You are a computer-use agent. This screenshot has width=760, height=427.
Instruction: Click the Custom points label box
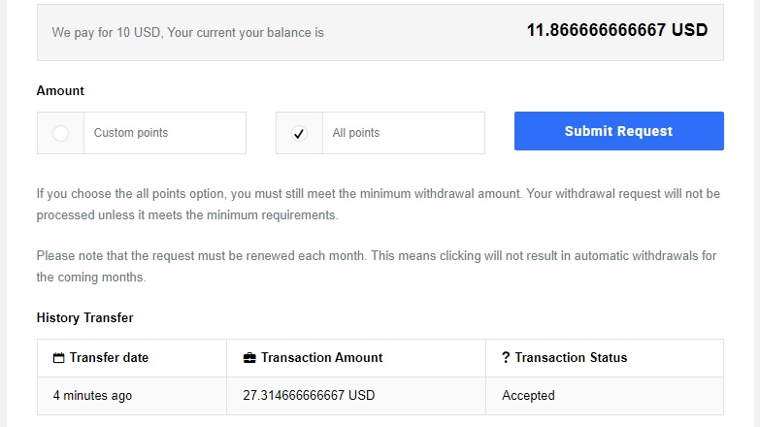(x=165, y=133)
